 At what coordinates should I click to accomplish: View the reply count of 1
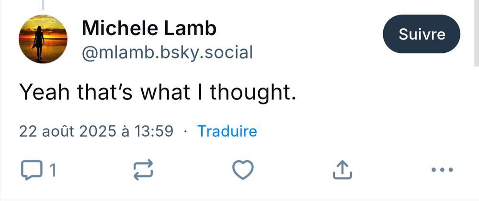click(53, 170)
